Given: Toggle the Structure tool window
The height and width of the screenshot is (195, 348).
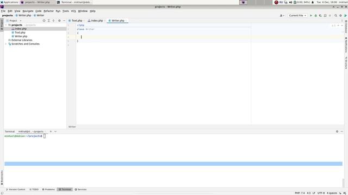Looking at the screenshot, I should coord(346,63).
